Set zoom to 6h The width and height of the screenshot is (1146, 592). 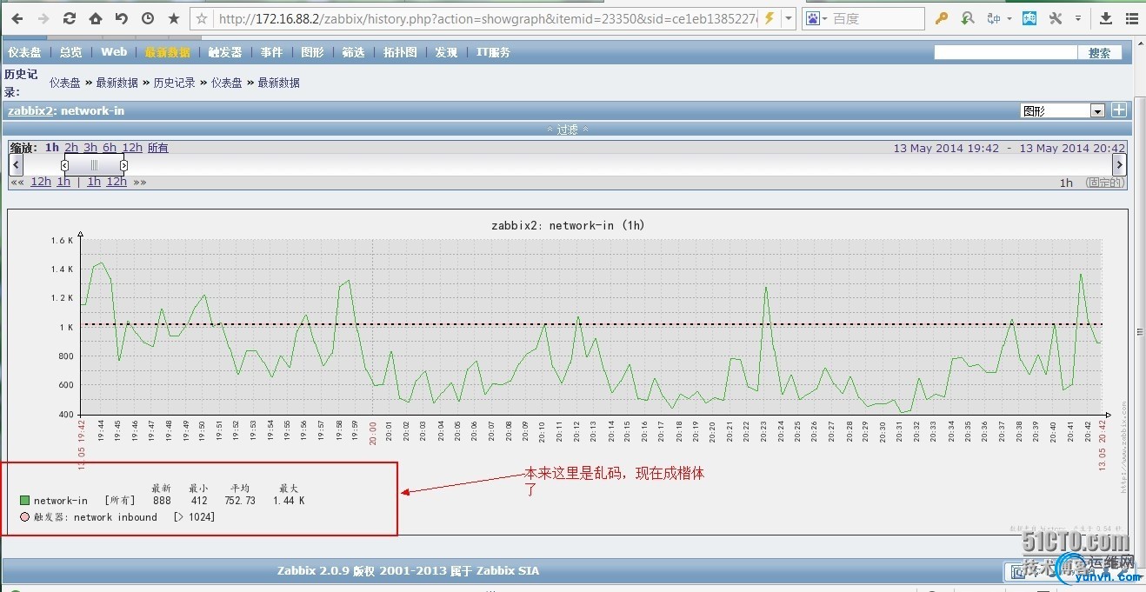click(x=110, y=148)
